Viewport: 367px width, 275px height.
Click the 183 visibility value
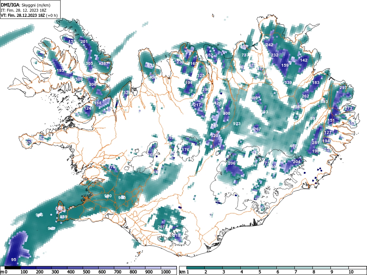tap(316, 82)
